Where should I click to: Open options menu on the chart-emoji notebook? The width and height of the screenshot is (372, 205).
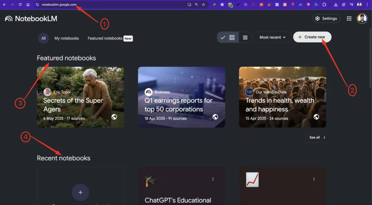(314, 179)
